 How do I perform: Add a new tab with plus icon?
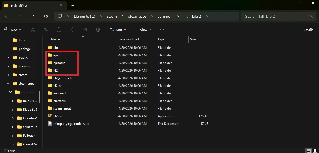tap(73, 5)
